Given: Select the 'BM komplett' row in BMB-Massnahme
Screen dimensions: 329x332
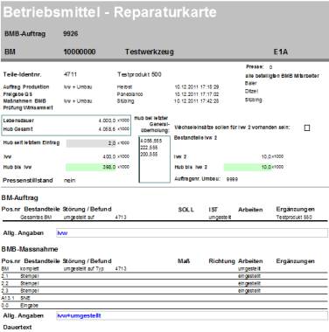Looking at the screenshot, I should pyautogui.click(x=164, y=269).
